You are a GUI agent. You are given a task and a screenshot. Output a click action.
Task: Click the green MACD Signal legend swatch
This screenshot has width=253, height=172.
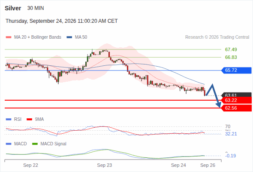click(x=35, y=144)
